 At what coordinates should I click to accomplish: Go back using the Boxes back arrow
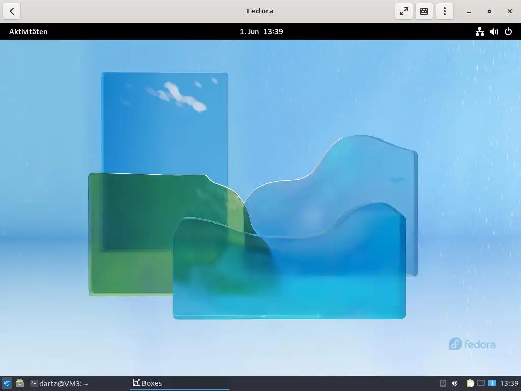12,11
